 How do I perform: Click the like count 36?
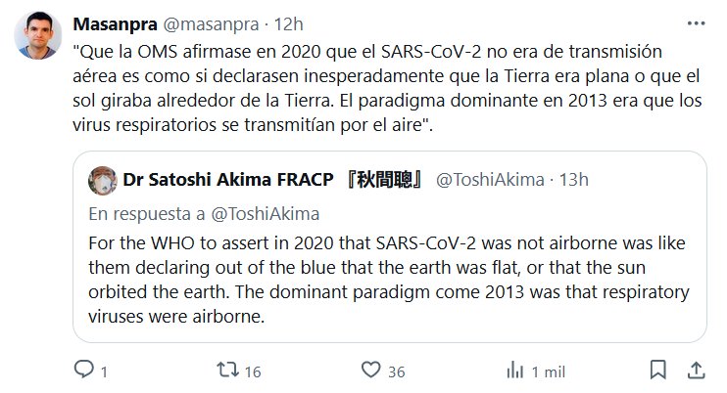(396, 371)
